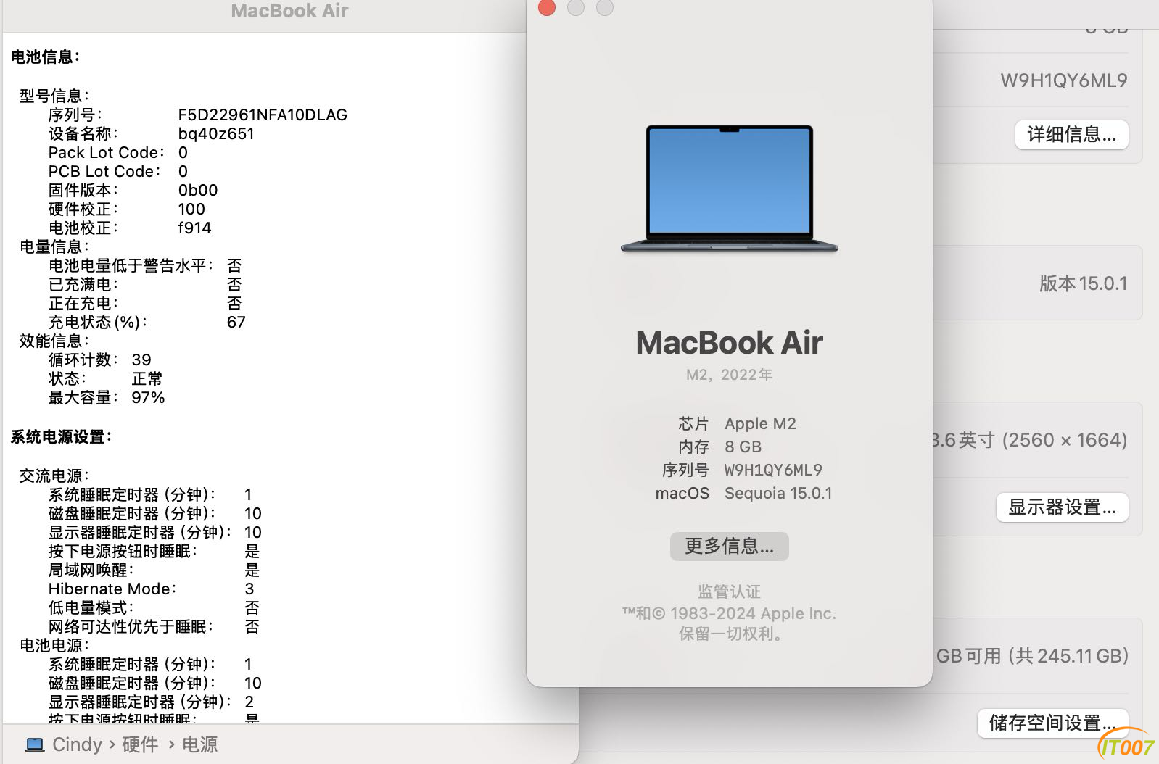Close the About This Mac window
Screen dimensions: 1159x764
coord(547,7)
